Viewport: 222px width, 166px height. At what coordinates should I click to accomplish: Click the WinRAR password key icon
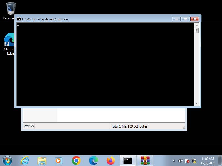[x=32, y=126]
